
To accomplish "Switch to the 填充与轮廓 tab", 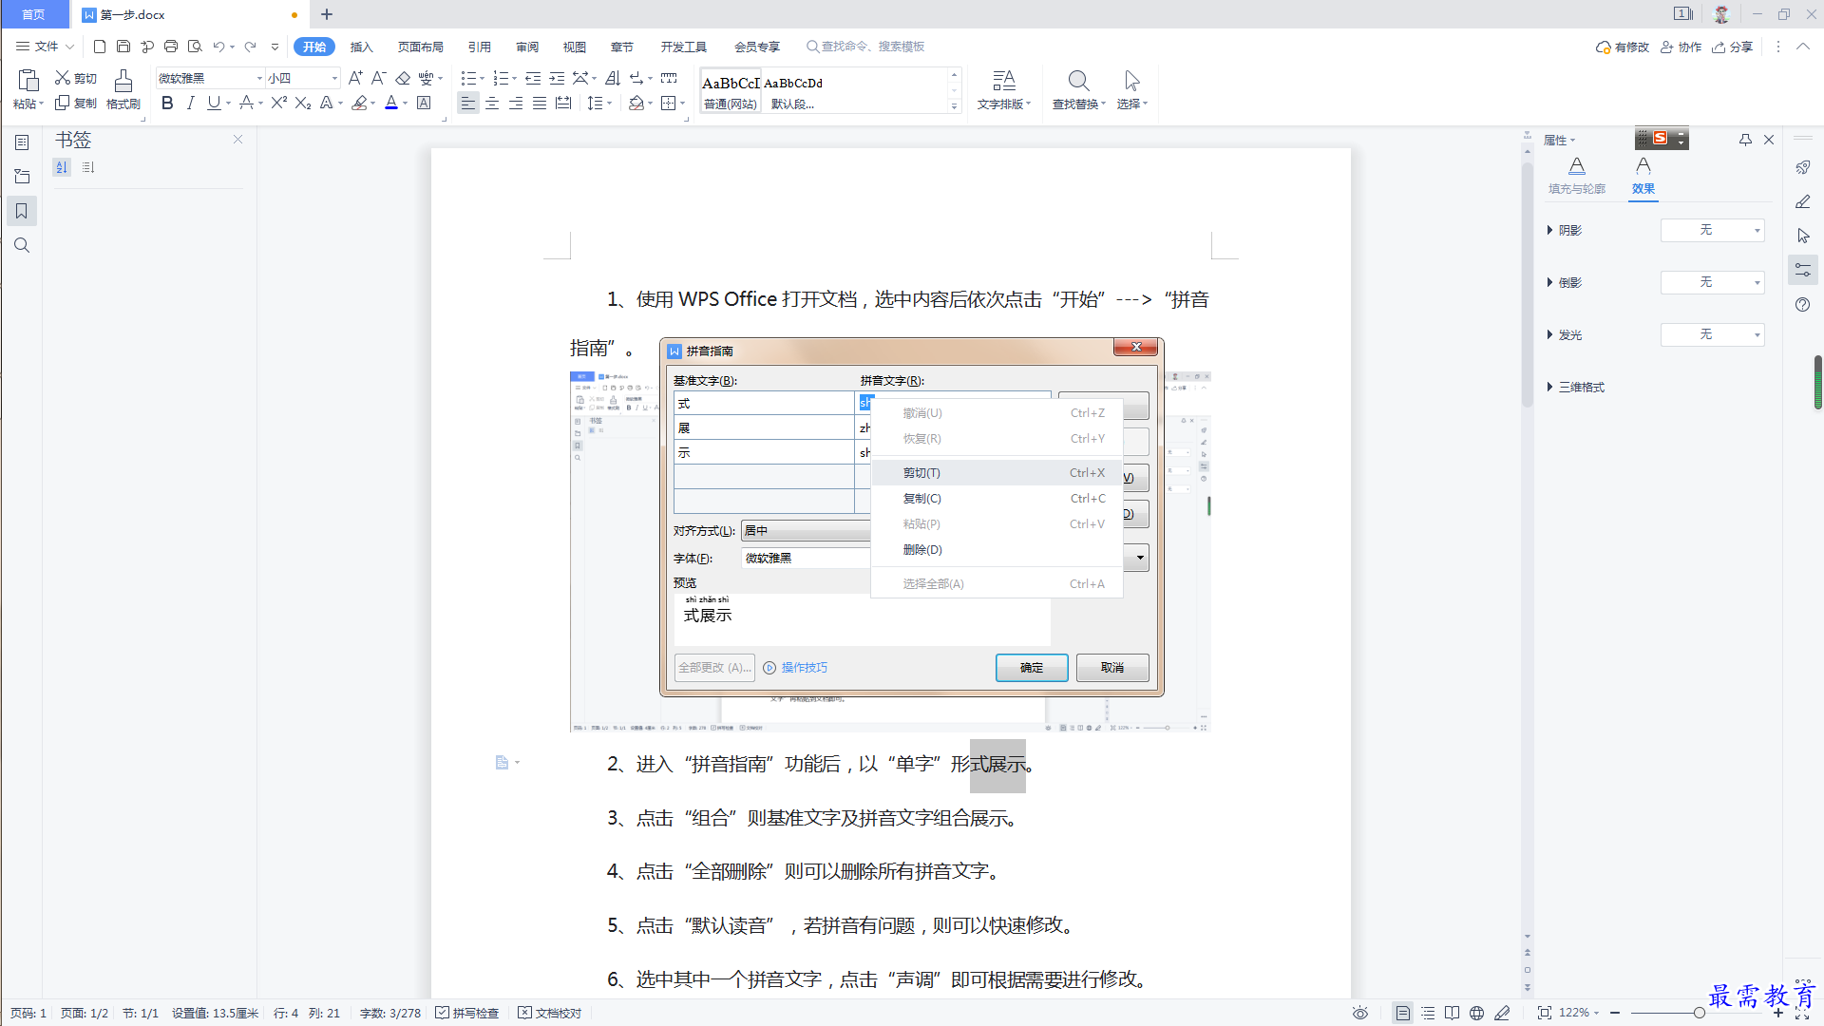I will point(1577,176).
